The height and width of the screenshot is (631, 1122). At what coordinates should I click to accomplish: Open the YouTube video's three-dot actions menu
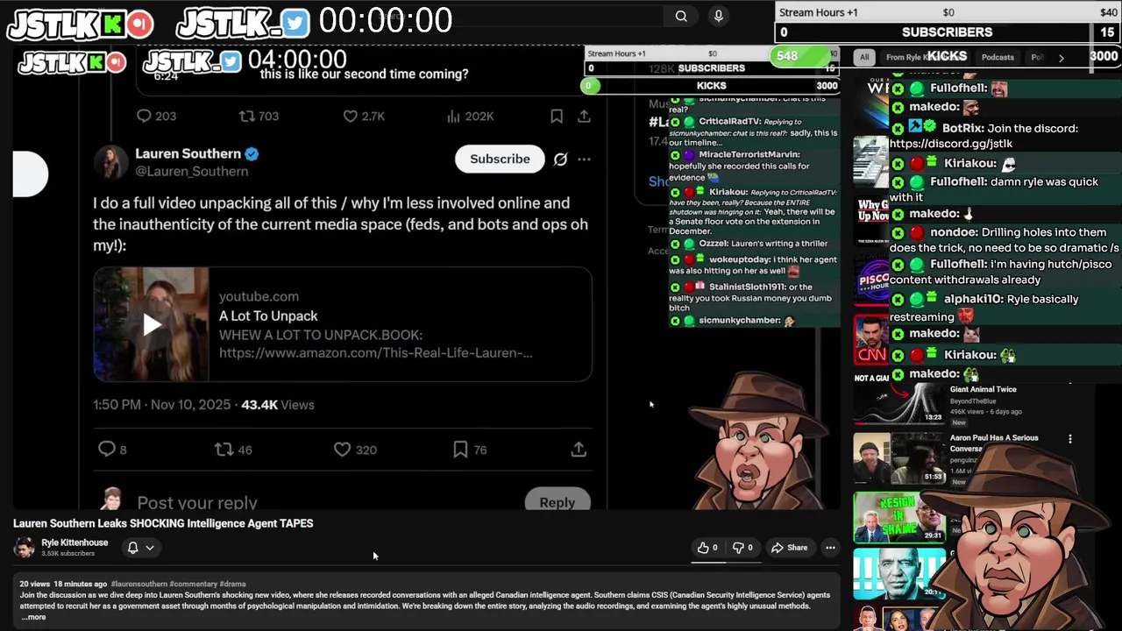point(830,548)
